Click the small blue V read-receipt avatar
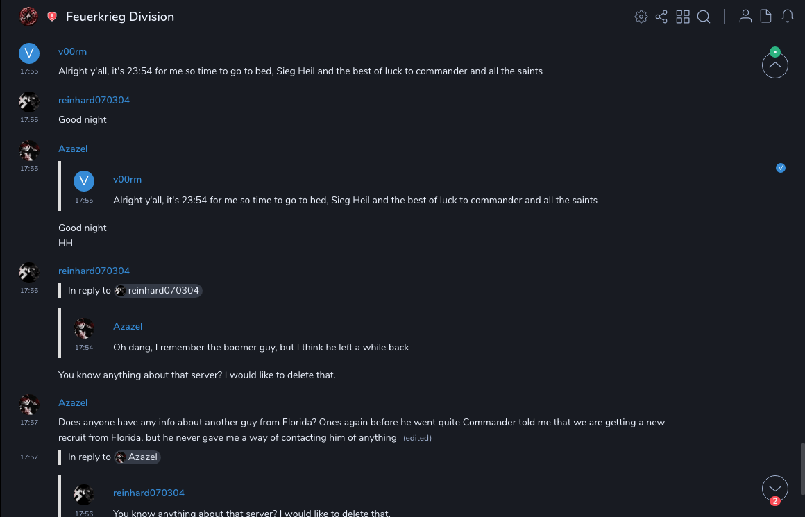 pyautogui.click(x=781, y=168)
